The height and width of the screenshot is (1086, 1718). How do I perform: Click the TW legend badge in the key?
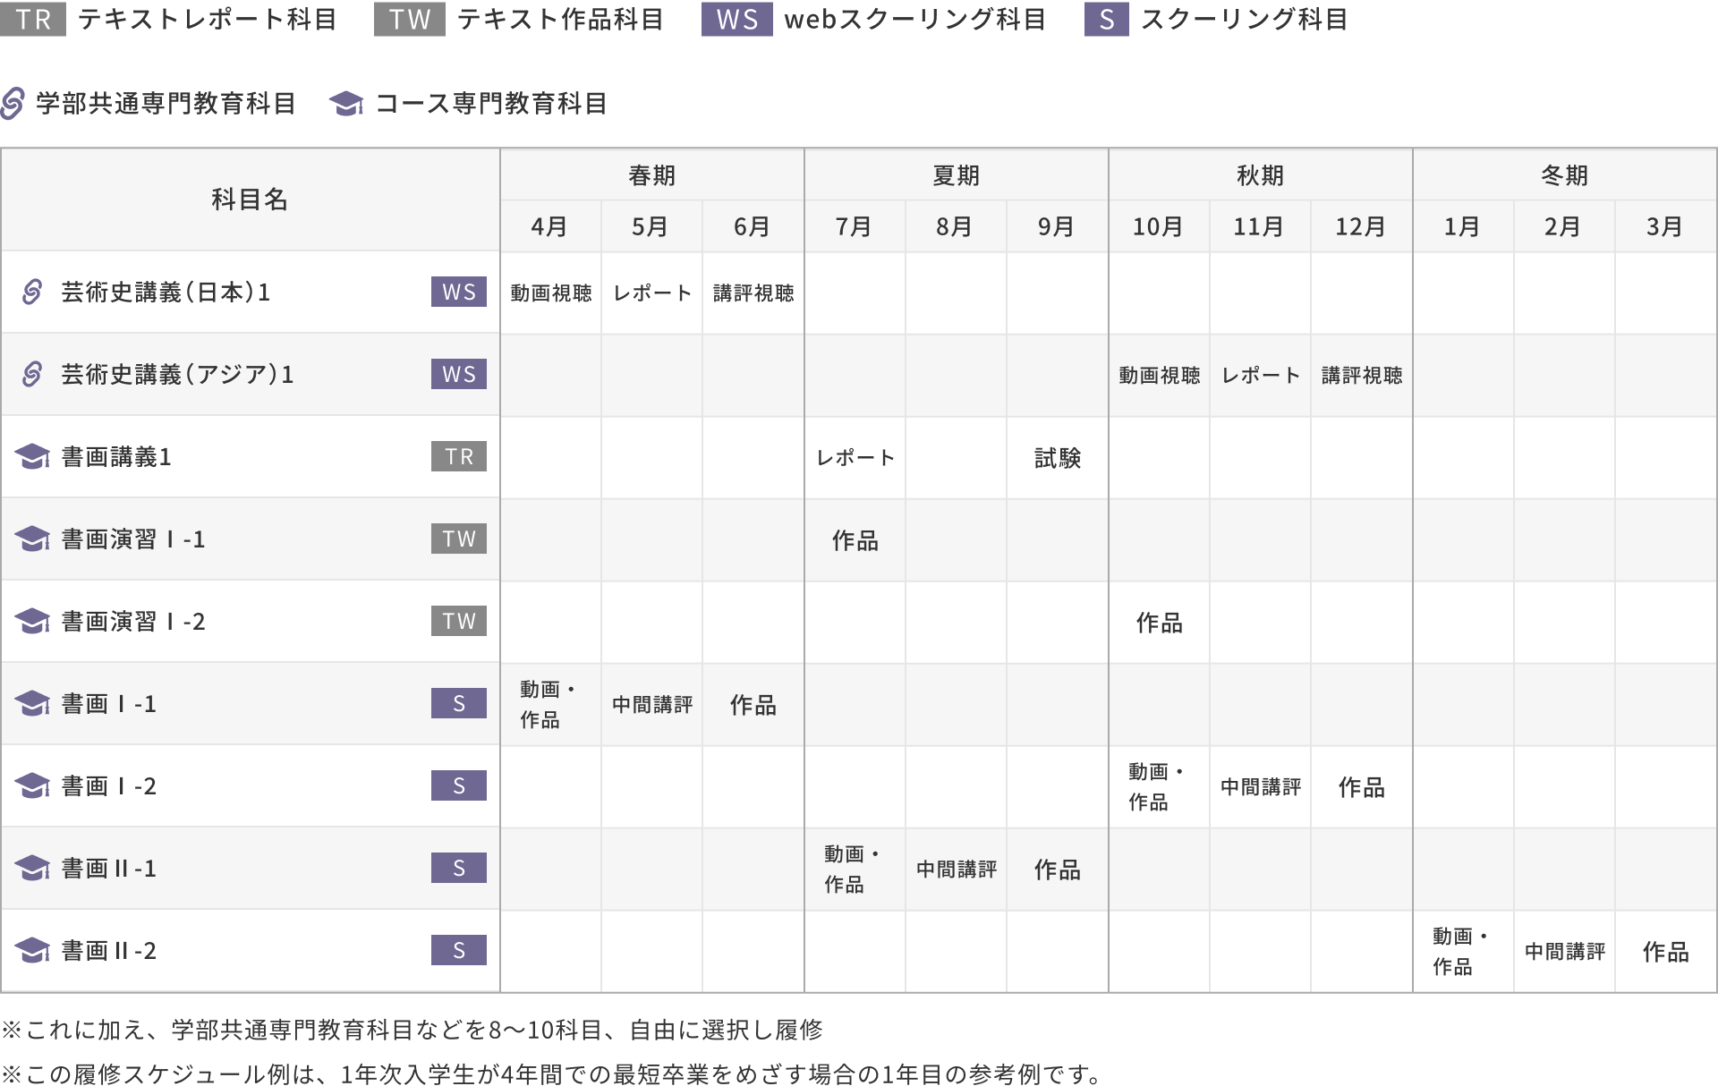coord(408,20)
